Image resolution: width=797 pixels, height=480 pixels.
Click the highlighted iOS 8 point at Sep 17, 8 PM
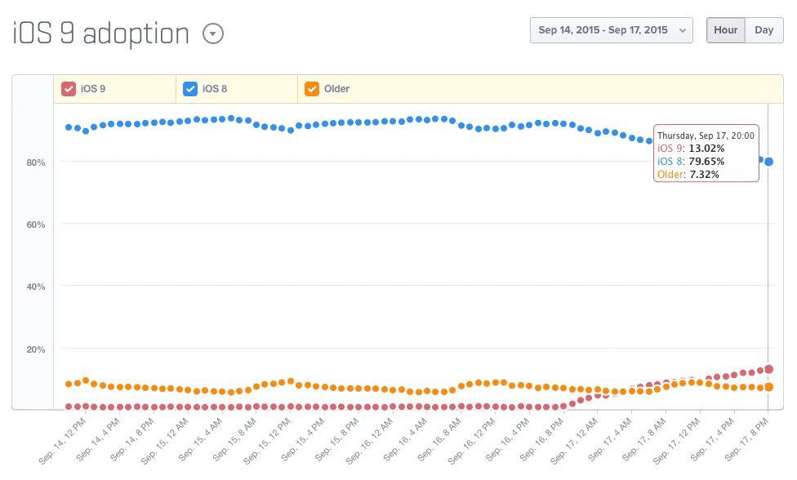(x=769, y=162)
